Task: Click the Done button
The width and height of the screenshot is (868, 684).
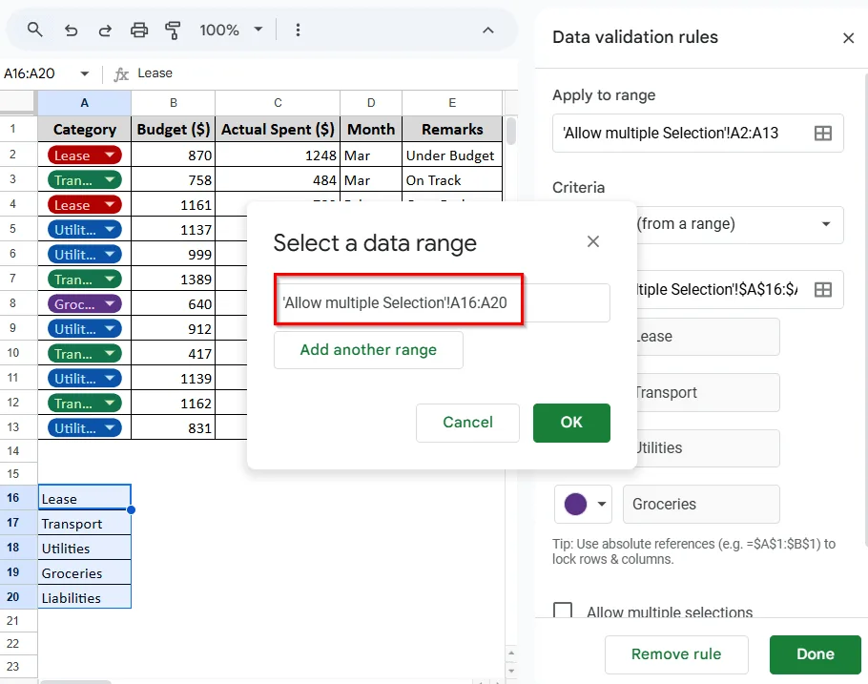Action: tap(815, 654)
